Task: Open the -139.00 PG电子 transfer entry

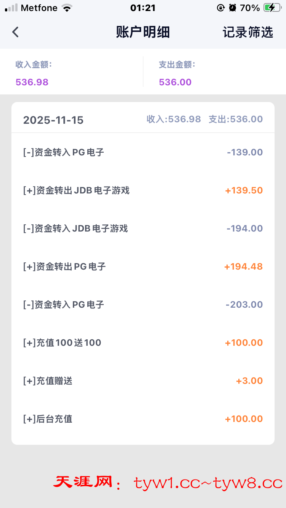Action: [143, 152]
